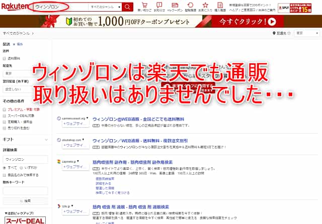Check the 商品名のみで検索する checkbox
The height and width of the screenshot is (224, 322).
coord(5,175)
